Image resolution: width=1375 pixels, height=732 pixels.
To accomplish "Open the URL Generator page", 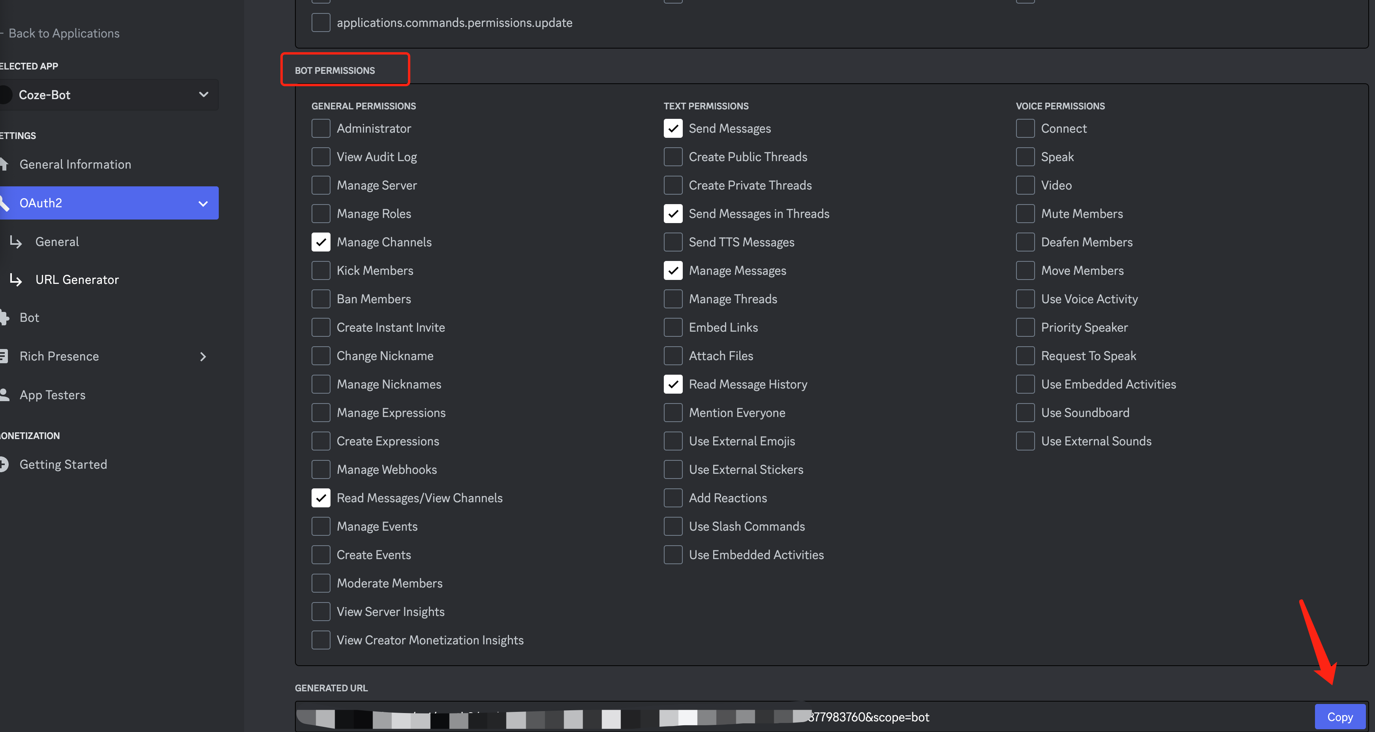I will point(77,280).
